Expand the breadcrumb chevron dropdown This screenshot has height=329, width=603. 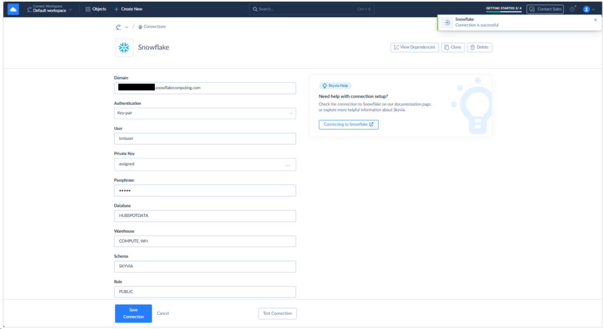[127, 27]
